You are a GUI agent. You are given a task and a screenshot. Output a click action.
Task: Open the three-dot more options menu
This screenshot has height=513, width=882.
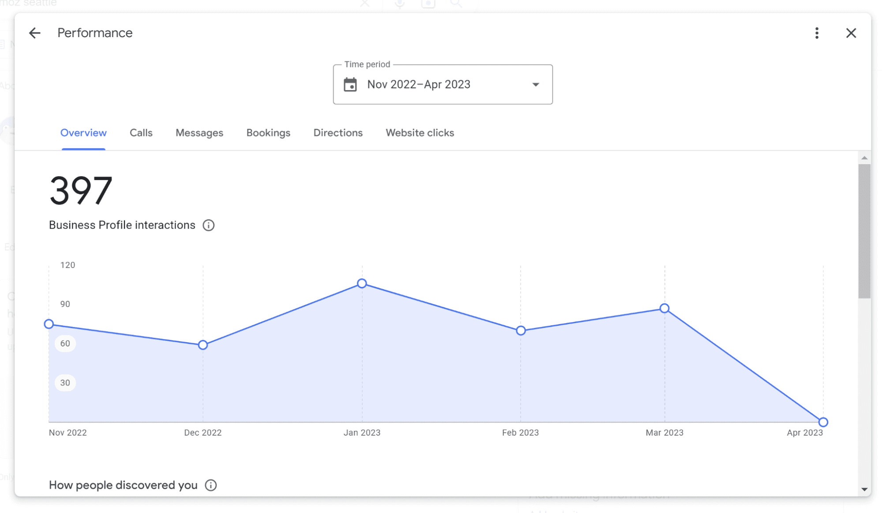click(x=817, y=33)
